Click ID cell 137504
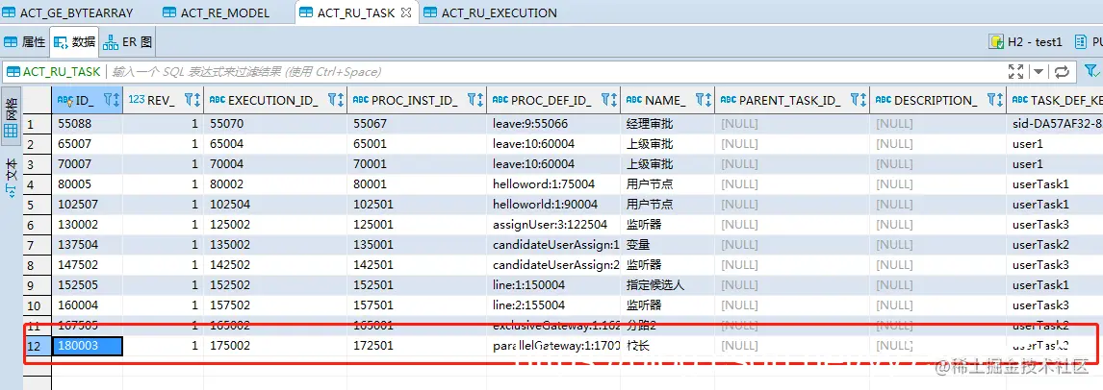This screenshot has width=1103, height=390. (88, 245)
